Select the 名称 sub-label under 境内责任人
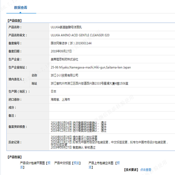 click(x=34, y=75)
